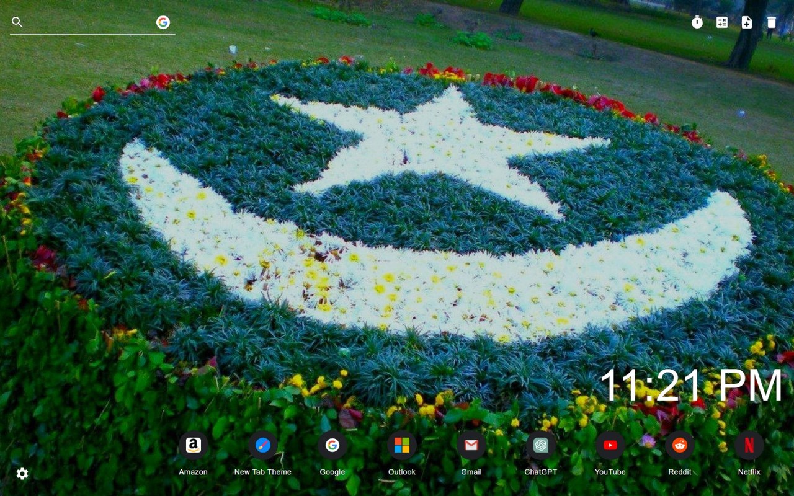Focus the search input field
Image resolution: width=794 pixels, height=496 pixels.
pyautogui.click(x=89, y=22)
